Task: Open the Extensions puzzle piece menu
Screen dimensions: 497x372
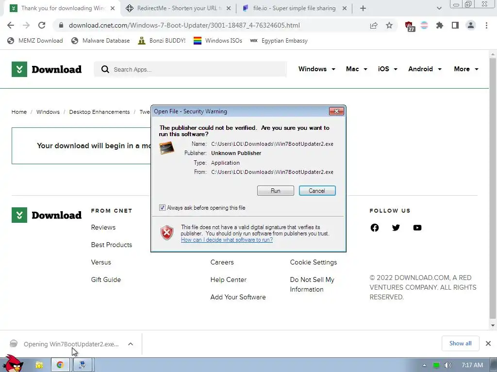Action: [x=440, y=25]
